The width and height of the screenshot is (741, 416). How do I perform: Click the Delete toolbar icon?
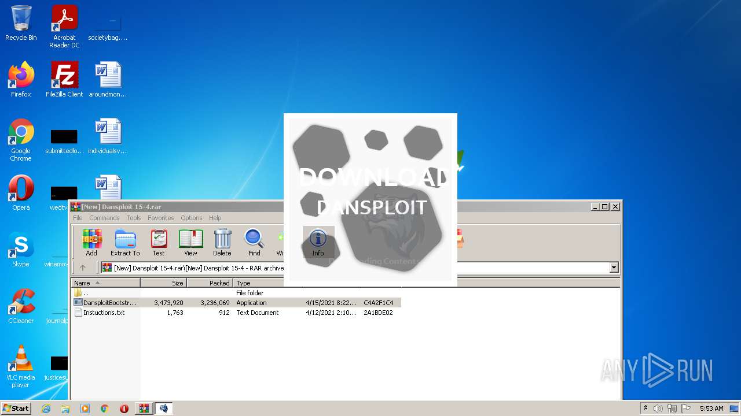pos(222,242)
